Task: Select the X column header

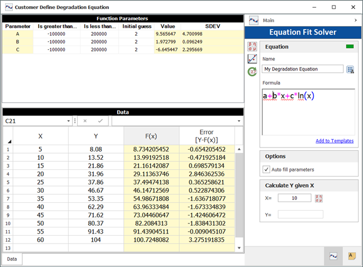Action: pyautogui.click(x=41, y=136)
